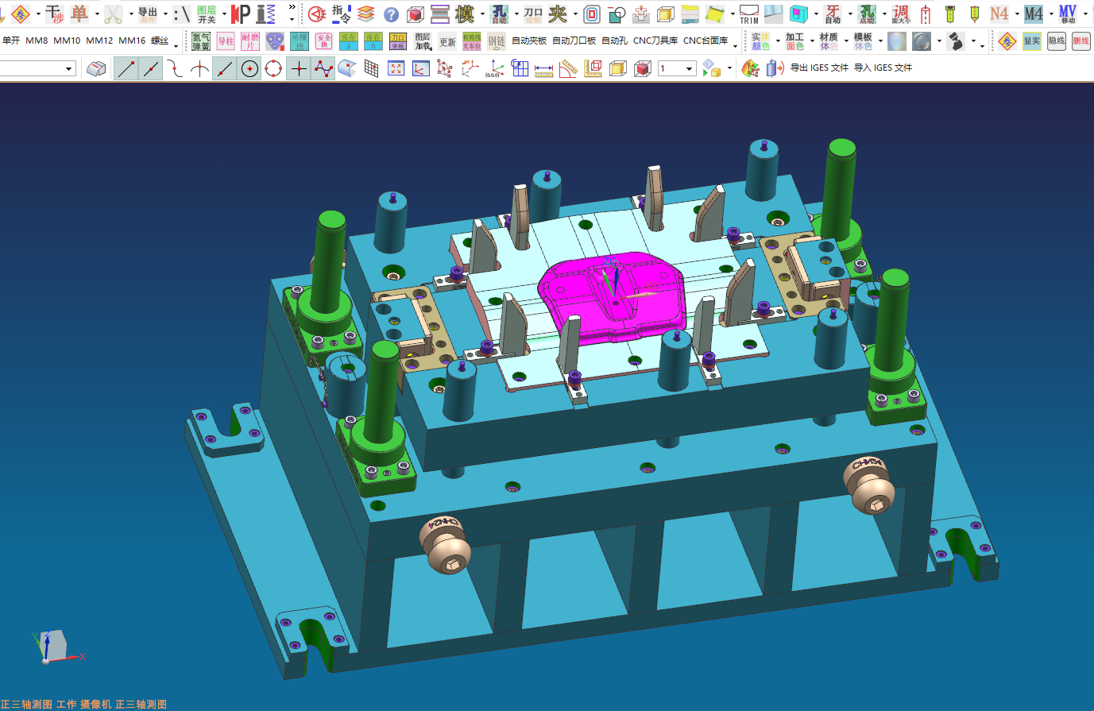Select the N4 tool icon
The image size is (1094, 711).
[x=999, y=14]
